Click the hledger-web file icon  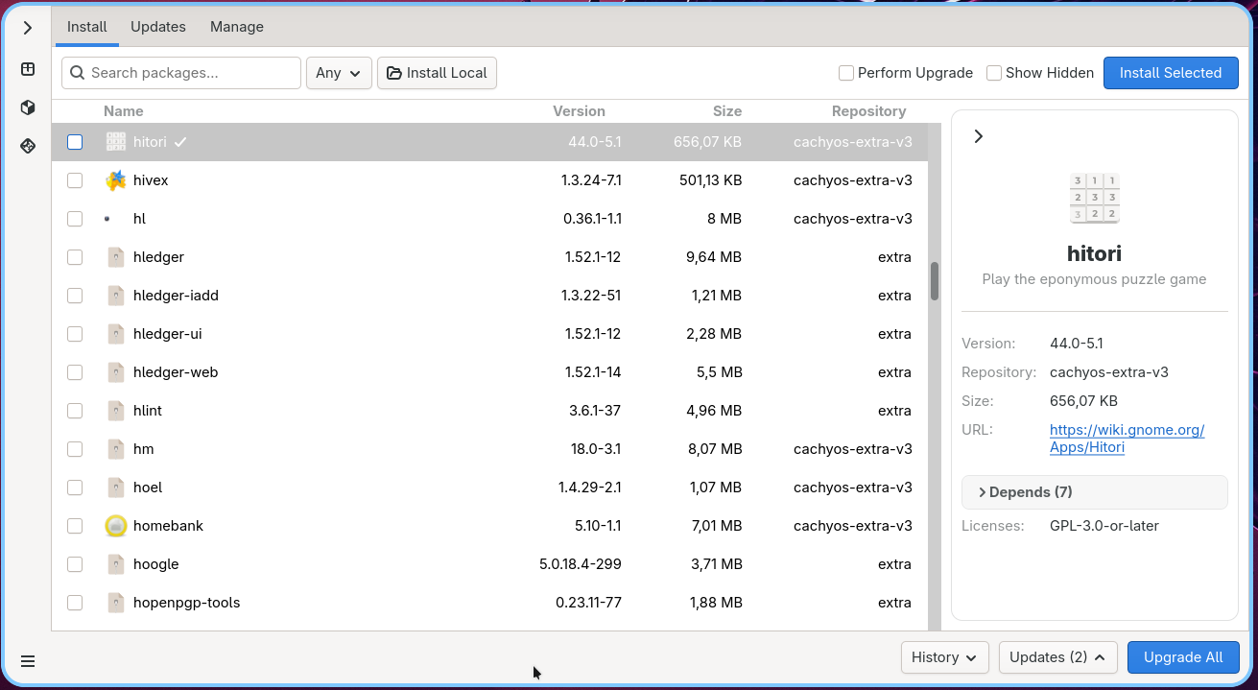(x=116, y=372)
